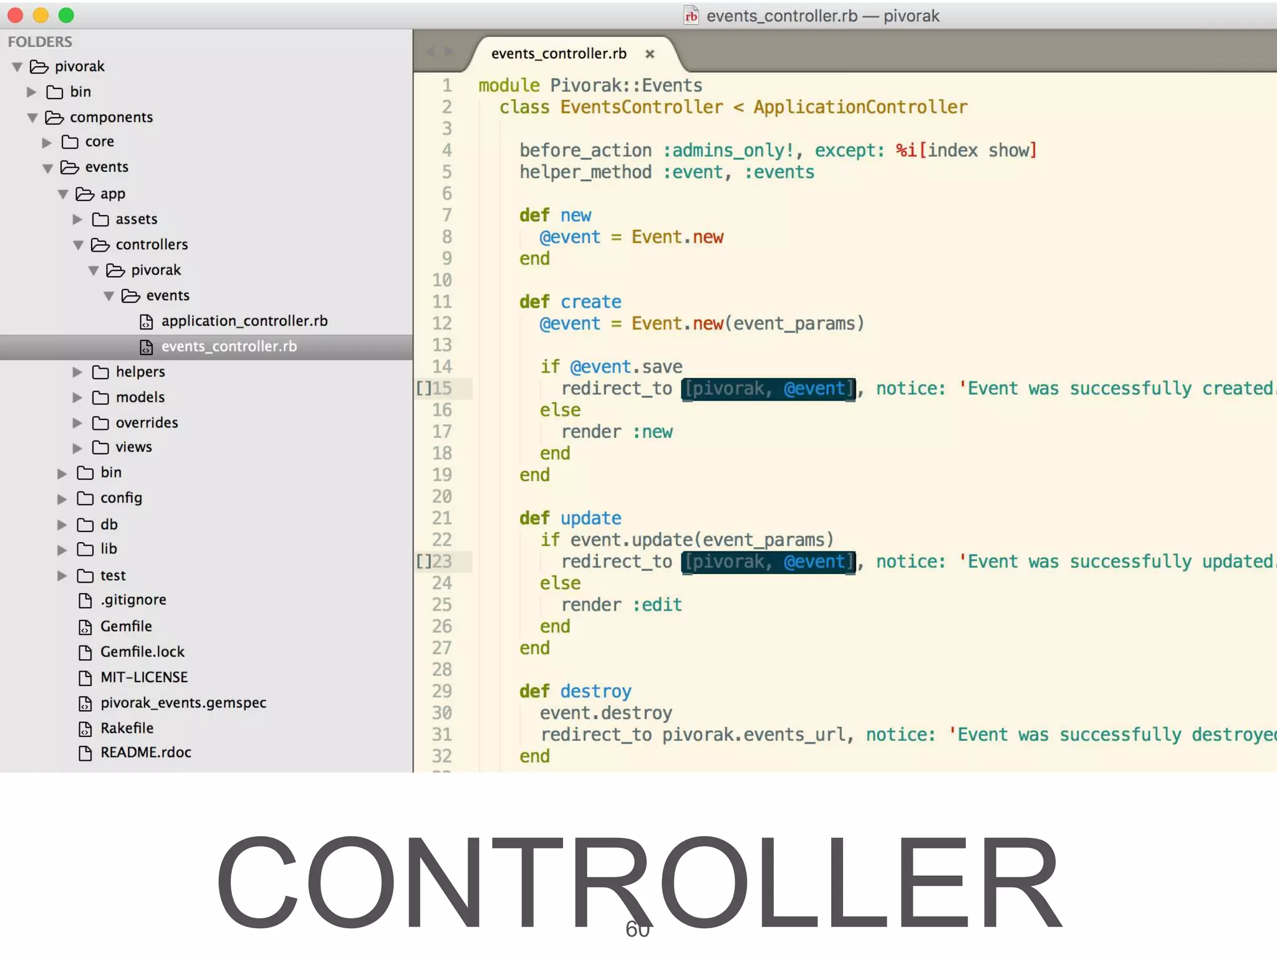The image size is (1277, 957).
Task: Expand the overrides folder arrow
Action: pyautogui.click(x=77, y=423)
